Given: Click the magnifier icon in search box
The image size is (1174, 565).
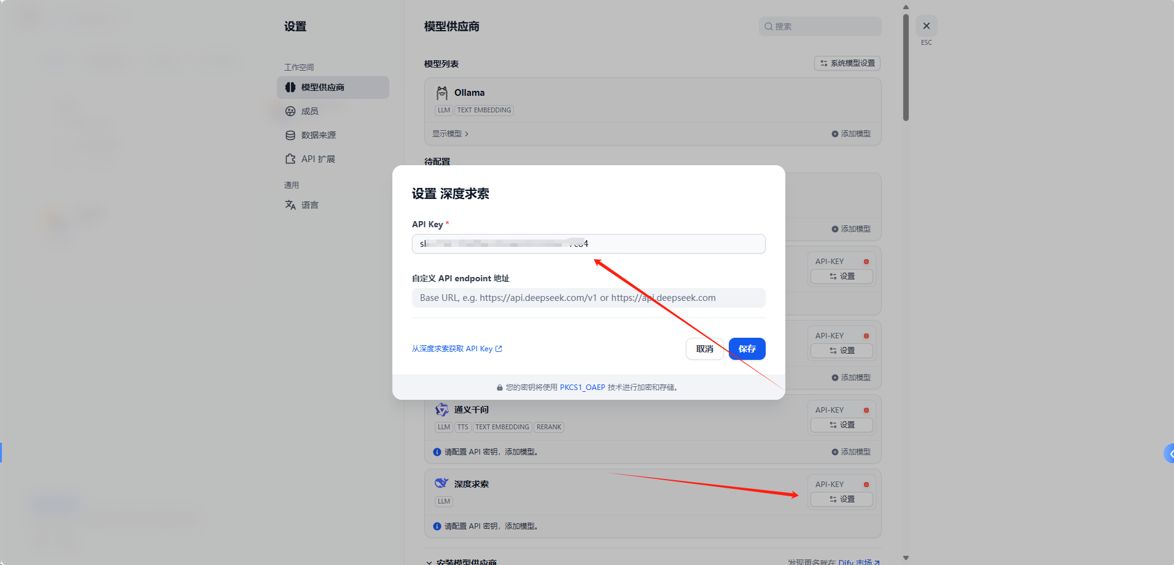Looking at the screenshot, I should point(768,26).
